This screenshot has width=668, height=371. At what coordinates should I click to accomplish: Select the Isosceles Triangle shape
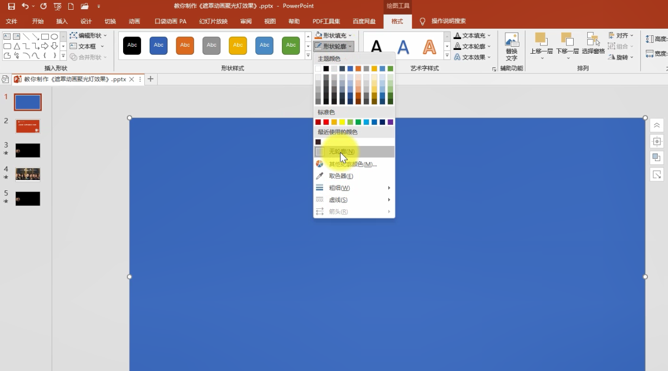click(x=17, y=46)
